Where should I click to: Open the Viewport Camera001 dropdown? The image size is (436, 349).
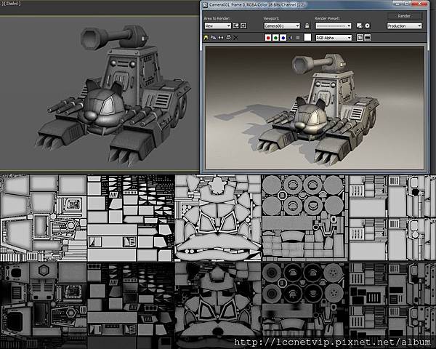coord(282,25)
